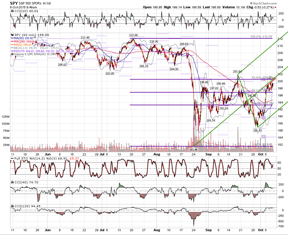The height and width of the screenshot is (235, 288).
Task: Click the R2 pivot level label
Action: point(264,80)
